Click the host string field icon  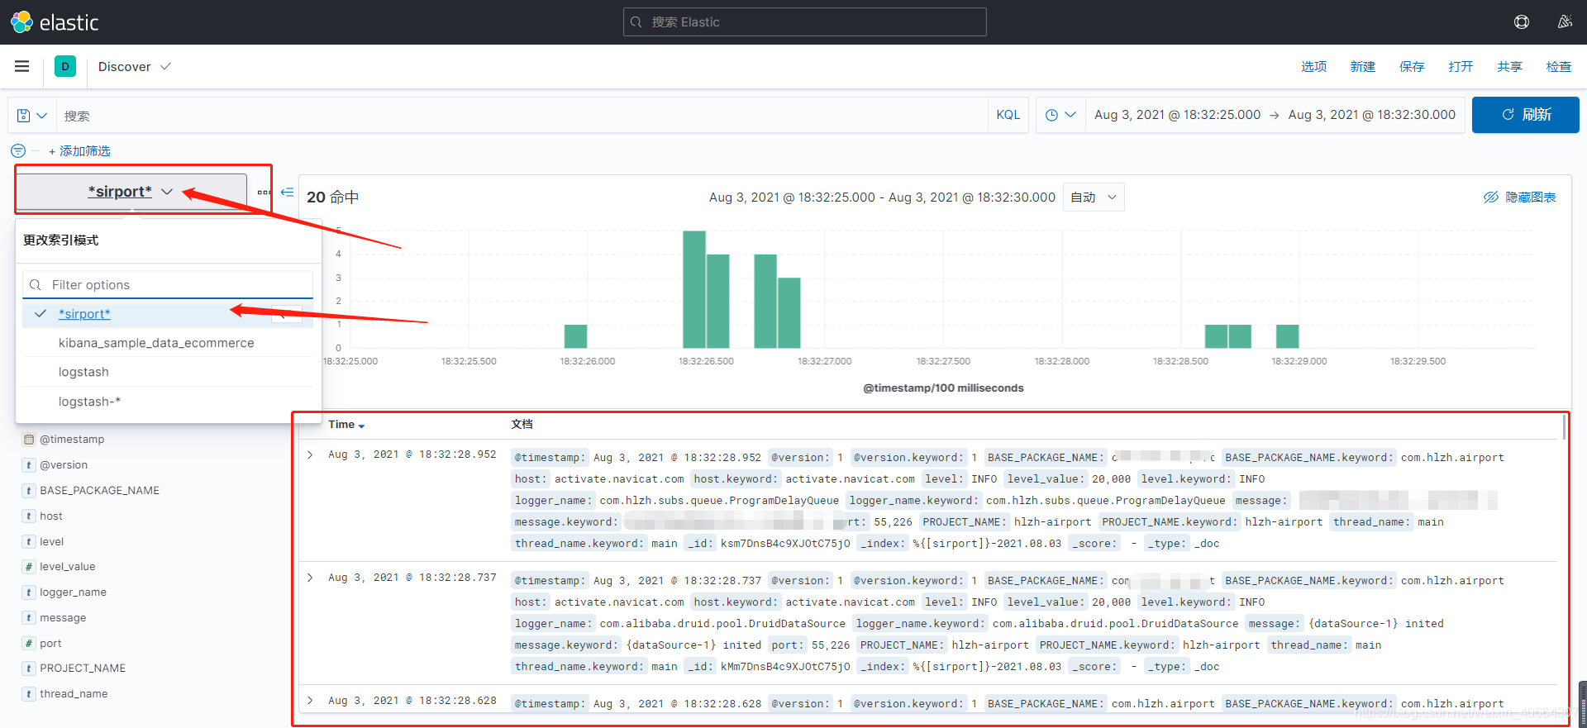29,516
